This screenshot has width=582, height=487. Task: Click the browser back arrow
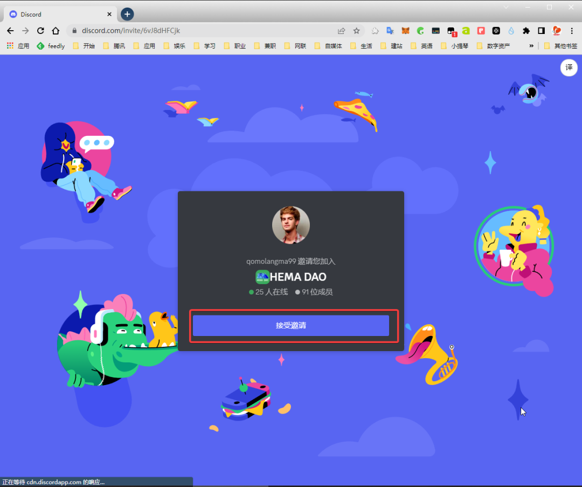10,31
